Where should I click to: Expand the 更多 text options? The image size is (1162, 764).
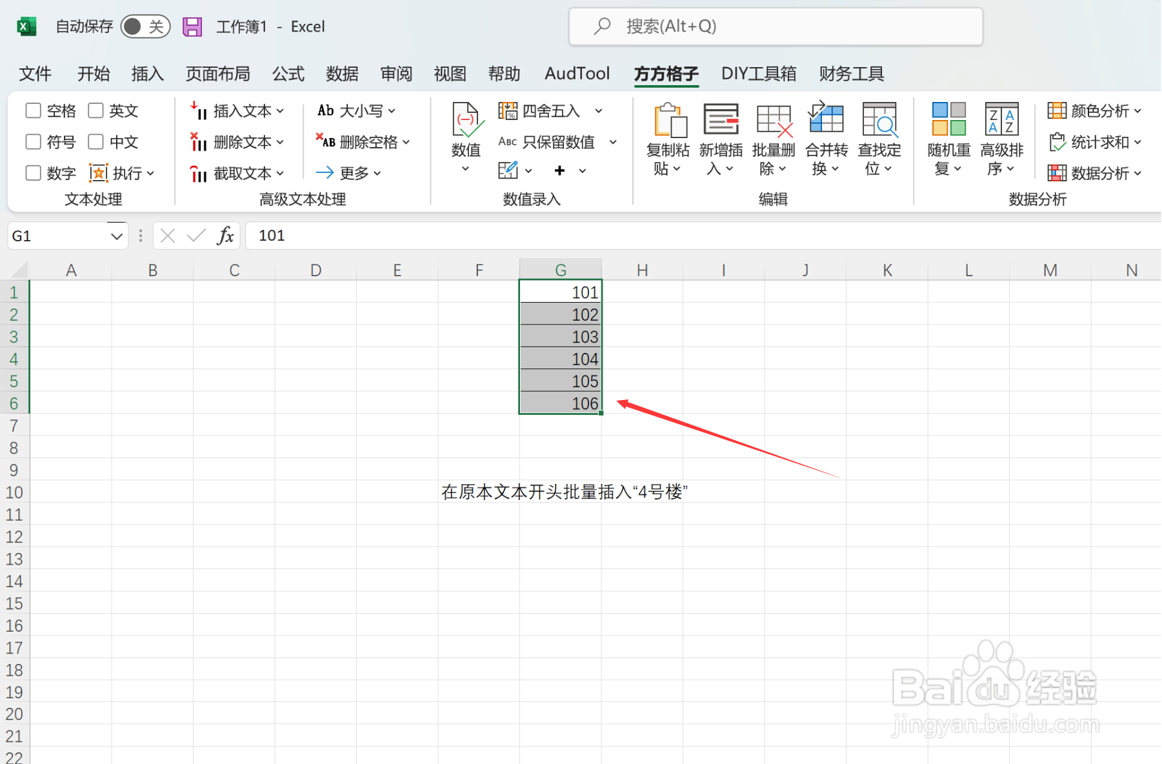(349, 173)
